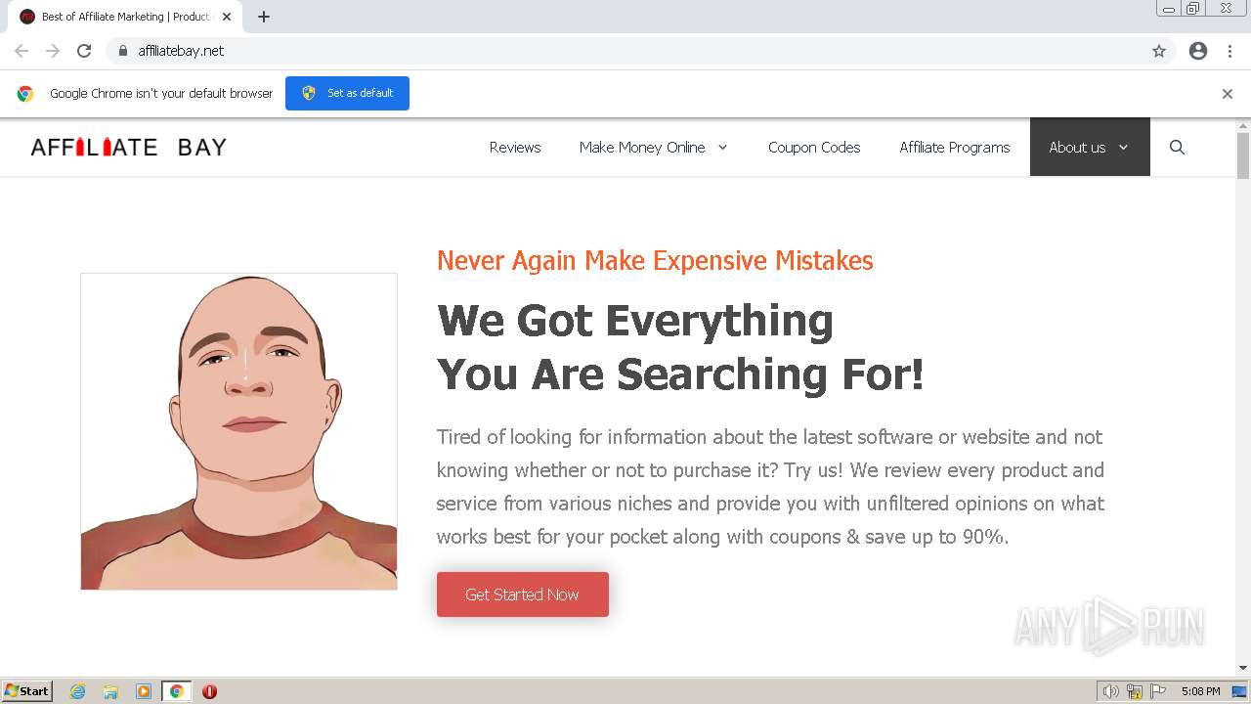Viewport: 1251px width, 704px height.
Task: Open the Reviews menu item
Action: coord(515,148)
